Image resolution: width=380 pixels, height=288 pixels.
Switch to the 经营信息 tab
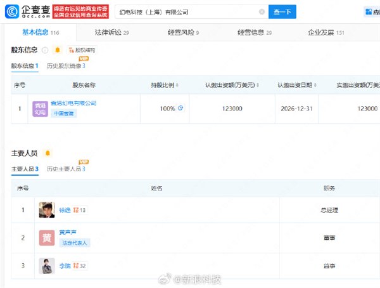coord(255,32)
